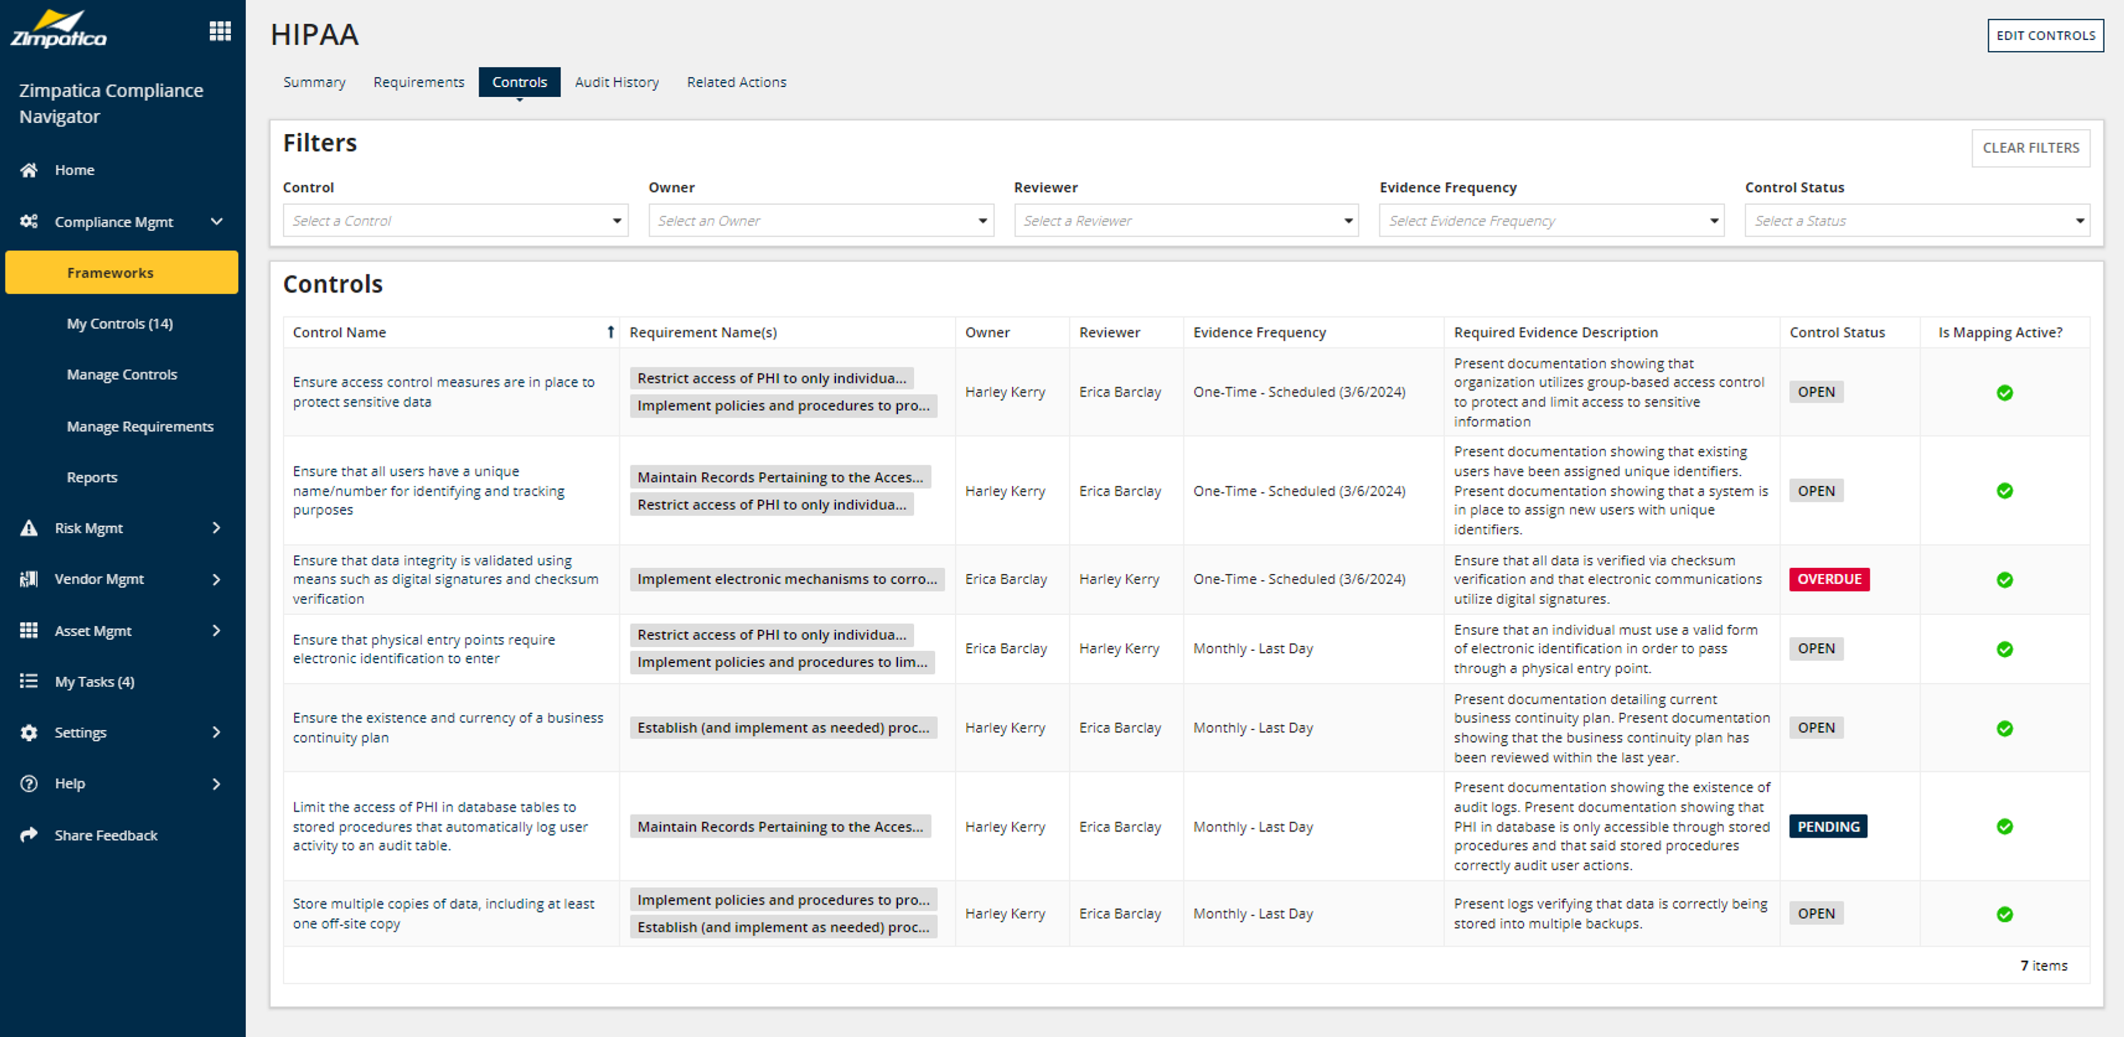The height and width of the screenshot is (1037, 2124).
Task: Open Manage Controls in sidebar
Action: coord(122,374)
